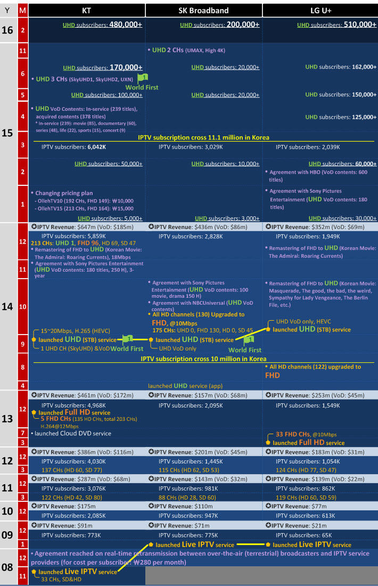This screenshot has width=378, height=586.
Task: Click 'launched UHD service (app)'
Action: 185,386
